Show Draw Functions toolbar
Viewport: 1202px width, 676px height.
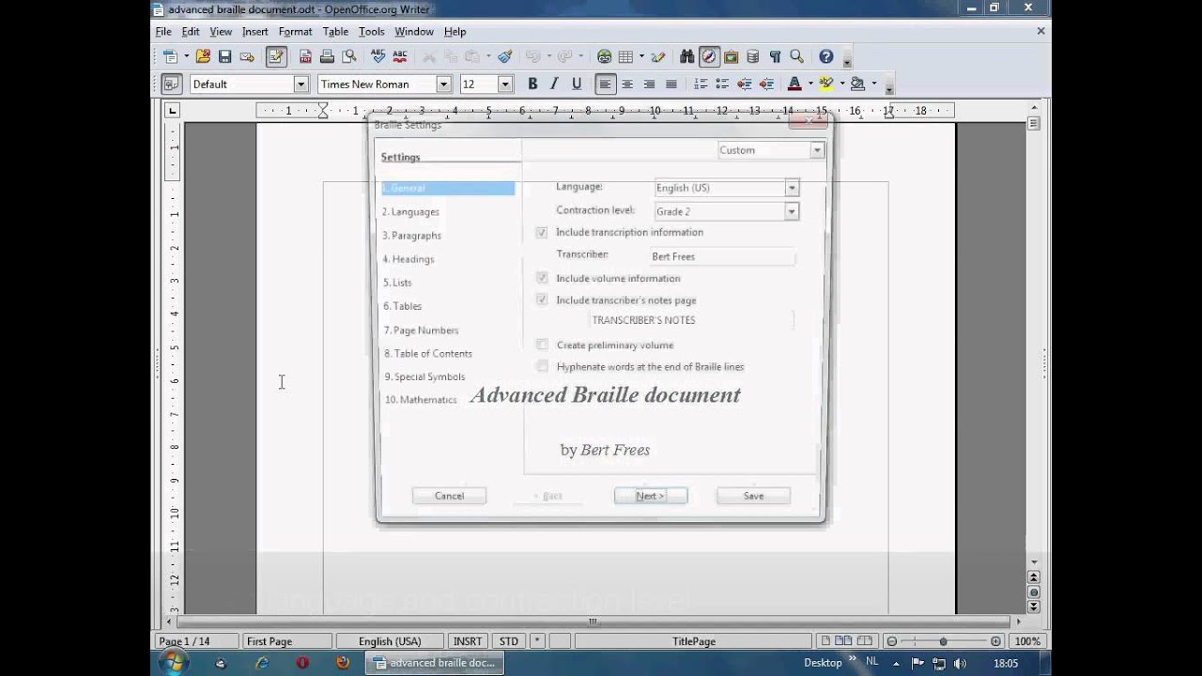(658, 57)
